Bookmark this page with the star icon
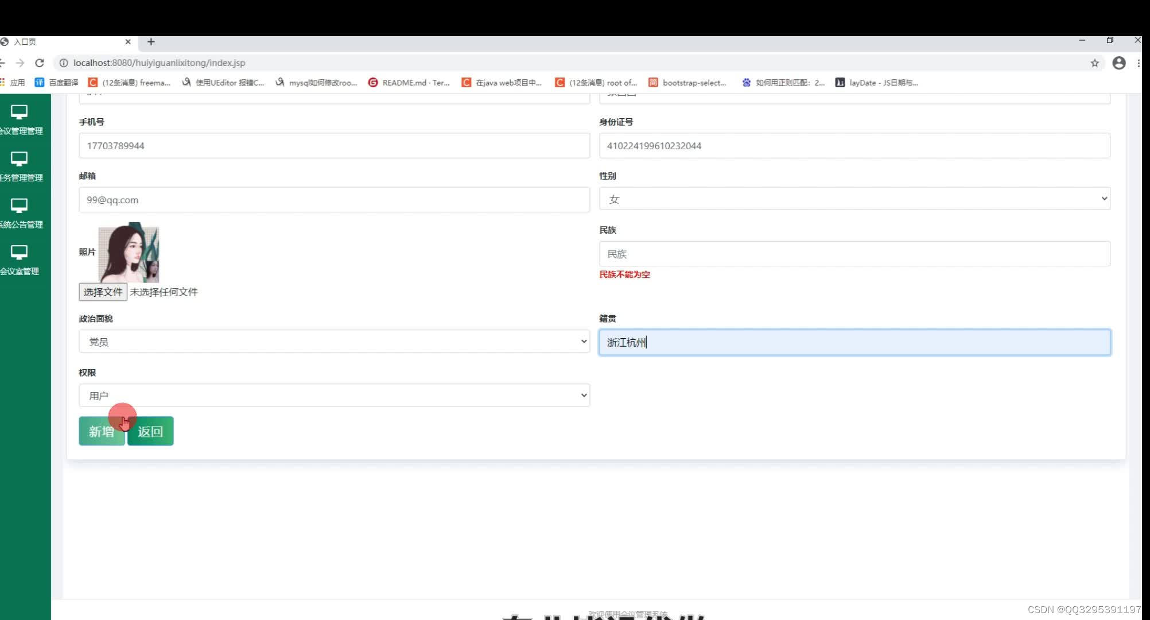The width and height of the screenshot is (1150, 620). [x=1095, y=63]
